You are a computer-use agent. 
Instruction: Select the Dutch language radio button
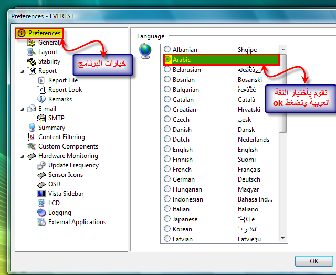167,139
